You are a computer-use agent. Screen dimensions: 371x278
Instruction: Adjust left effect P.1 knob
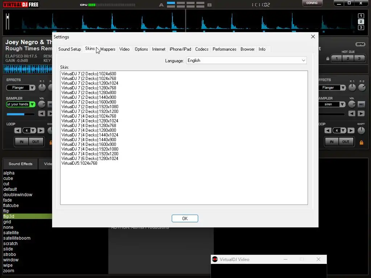[x=42, y=88]
